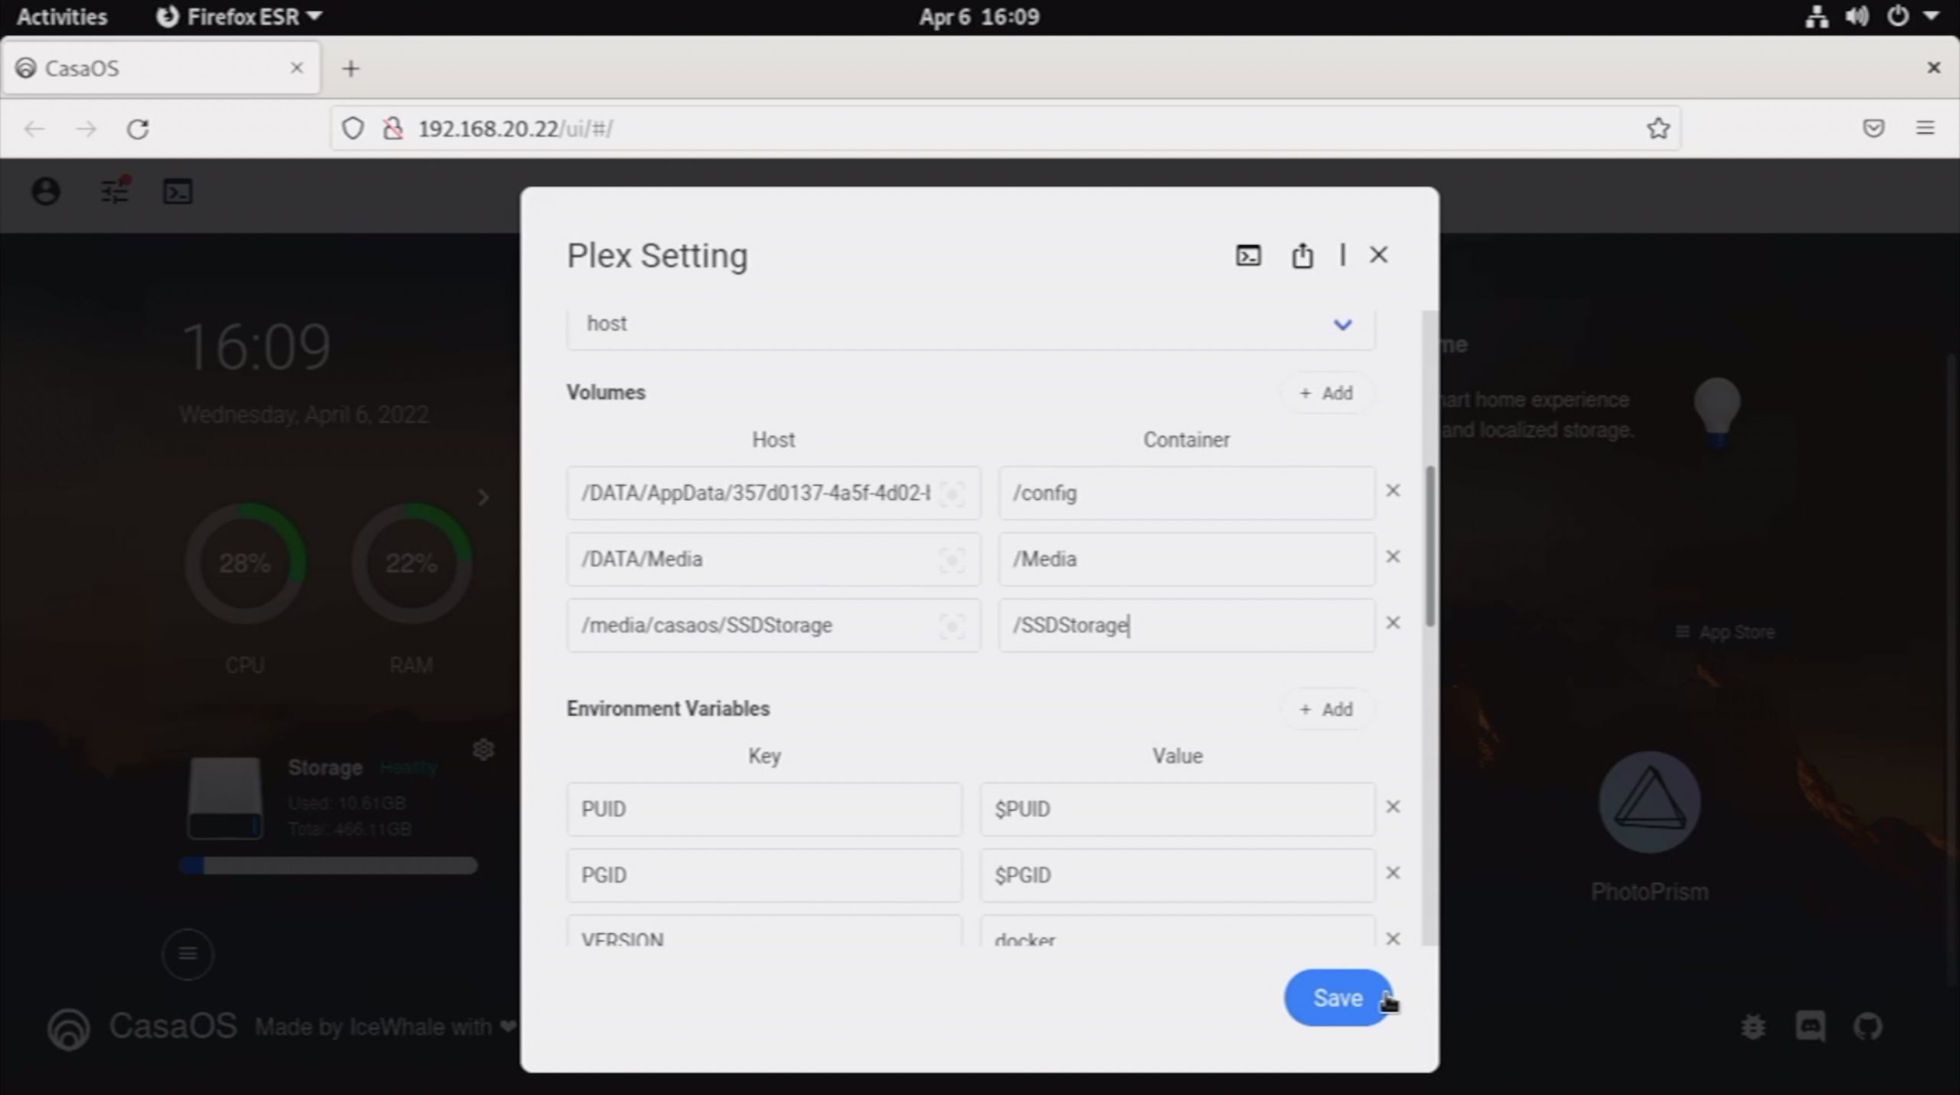Browse host folder for /DATA/Media path

[x=951, y=561]
